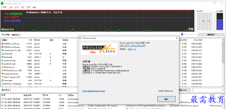
Task: Click the FileSafeLdr.exe [32] process icon
Action: pyautogui.click(x=2, y=71)
